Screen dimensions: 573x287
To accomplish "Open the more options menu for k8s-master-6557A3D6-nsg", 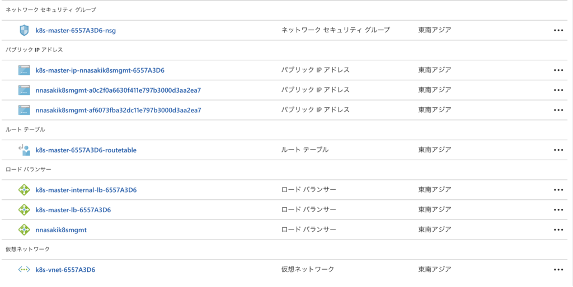I will coord(558,30).
